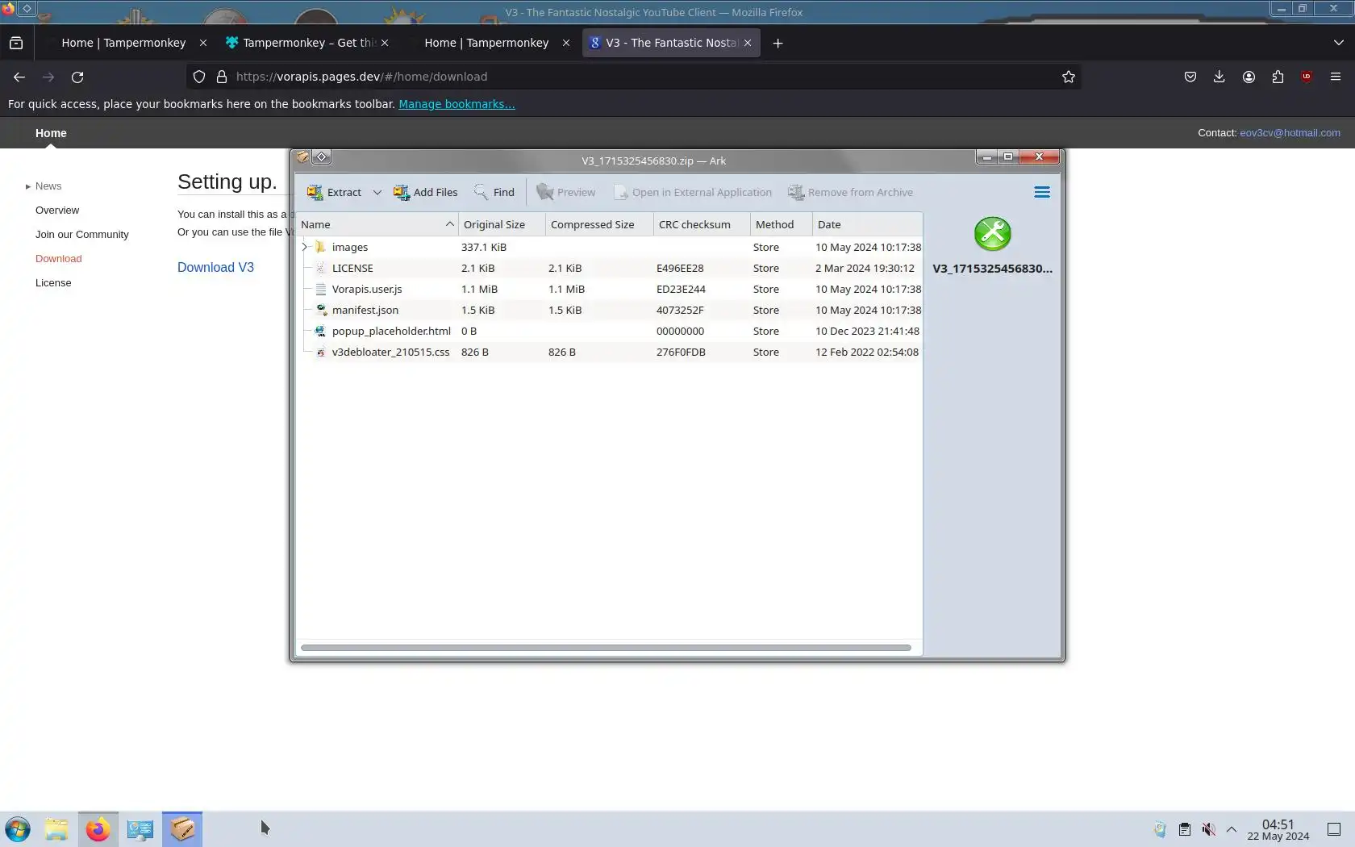
Task: Switch to first Home | Tampermonkey tab
Action: coord(123,43)
